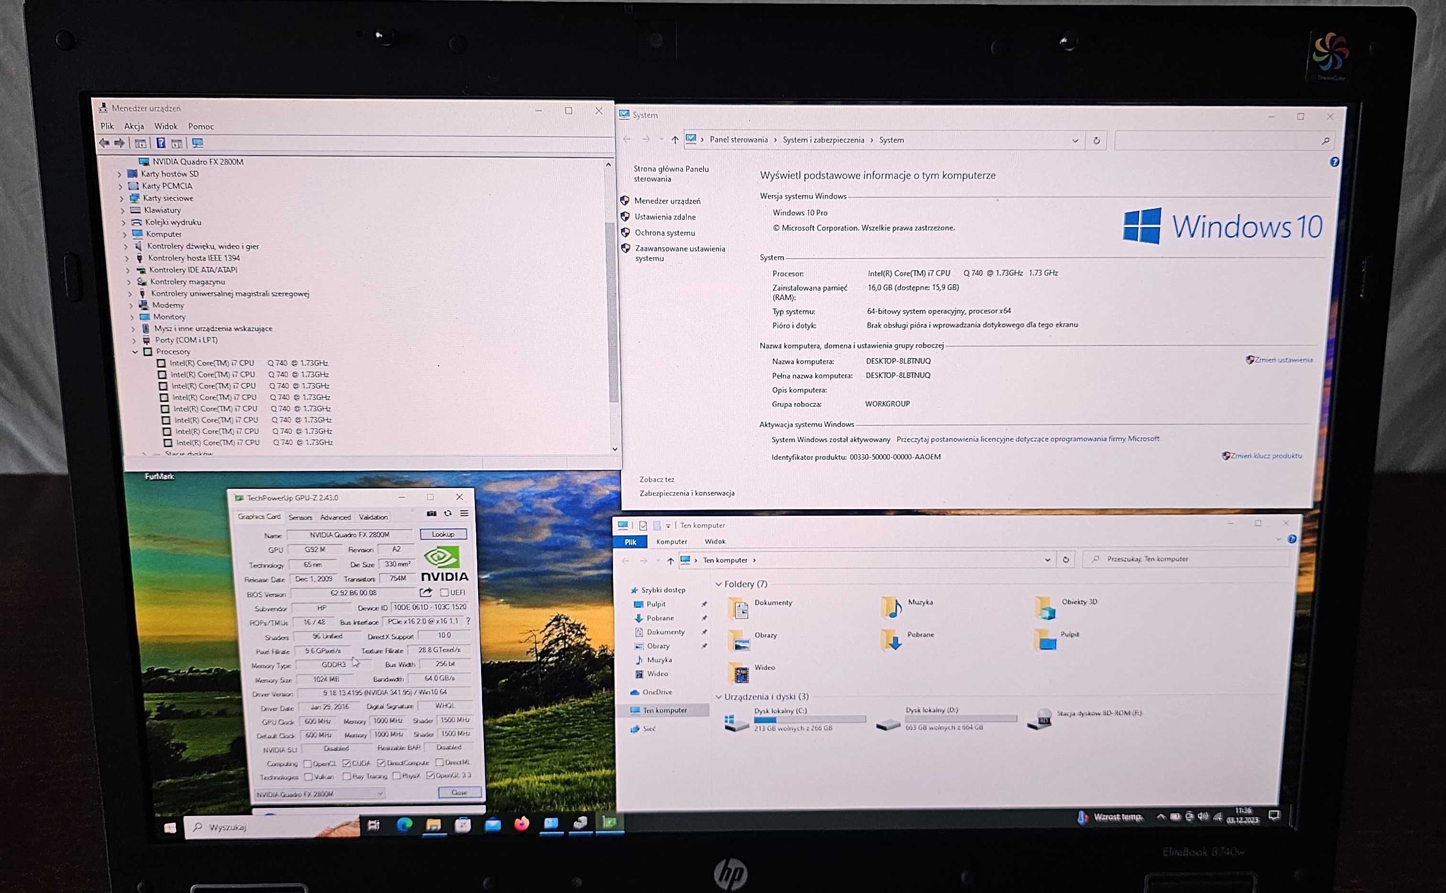1446x893 pixels.
Task: Click the refresh icon next to System address bar
Action: click(x=1096, y=141)
